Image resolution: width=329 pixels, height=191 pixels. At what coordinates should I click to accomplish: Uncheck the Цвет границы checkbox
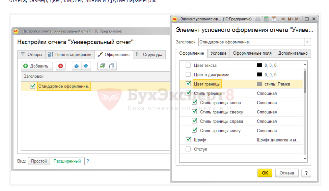pyautogui.click(x=188, y=84)
